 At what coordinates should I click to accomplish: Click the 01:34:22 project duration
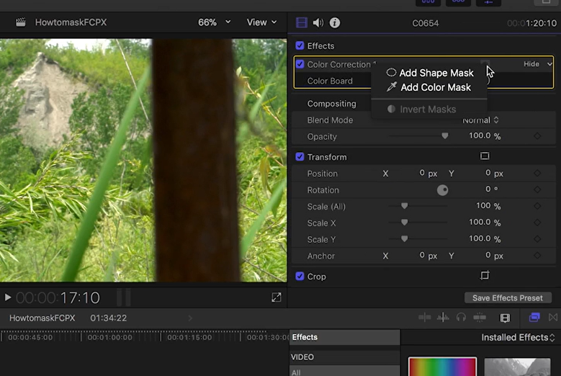[109, 318]
